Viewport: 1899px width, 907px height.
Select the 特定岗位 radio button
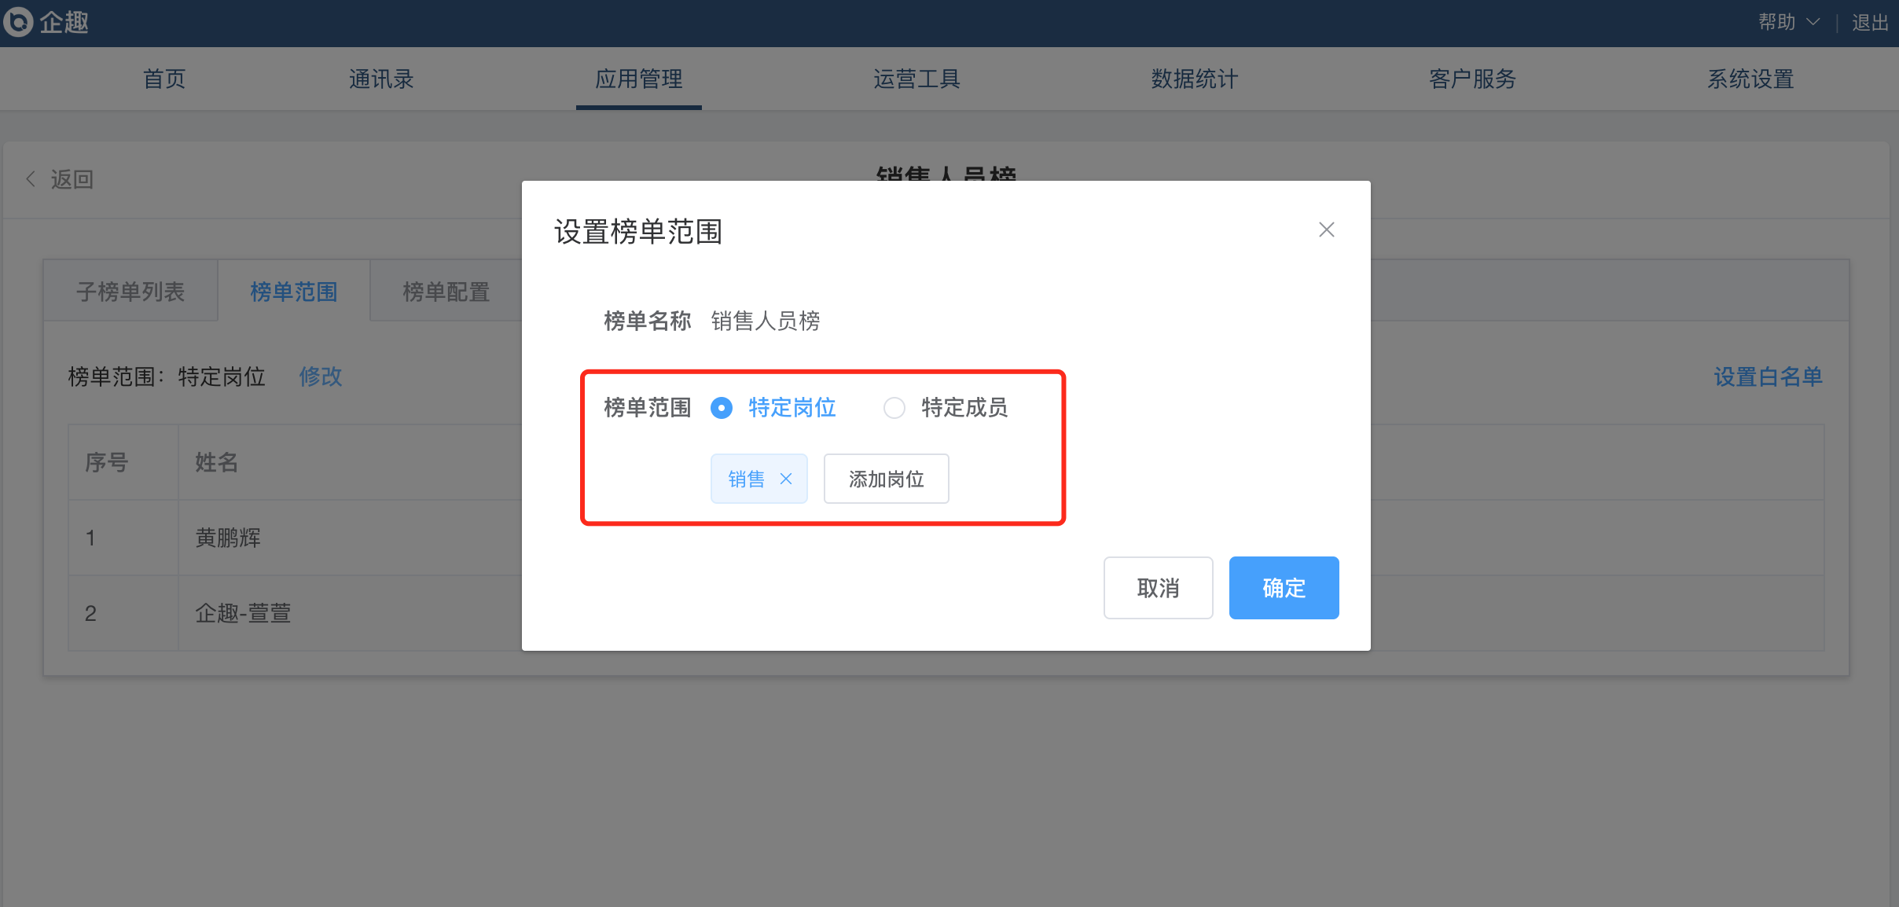click(x=722, y=408)
